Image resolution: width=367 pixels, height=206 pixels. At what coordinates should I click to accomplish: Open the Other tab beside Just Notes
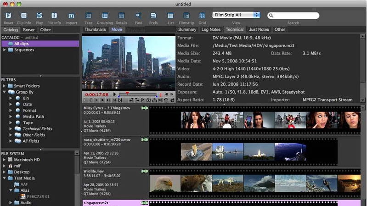point(280,29)
